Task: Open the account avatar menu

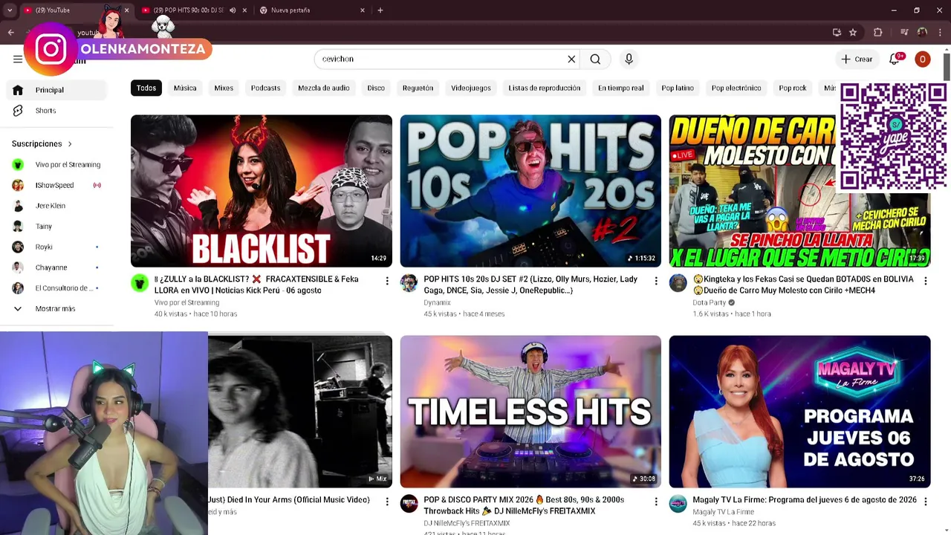Action: tap(922, 59)
